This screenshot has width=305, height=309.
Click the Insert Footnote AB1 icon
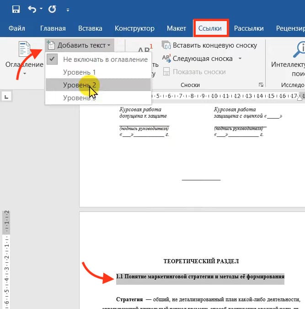pos(145,49)
